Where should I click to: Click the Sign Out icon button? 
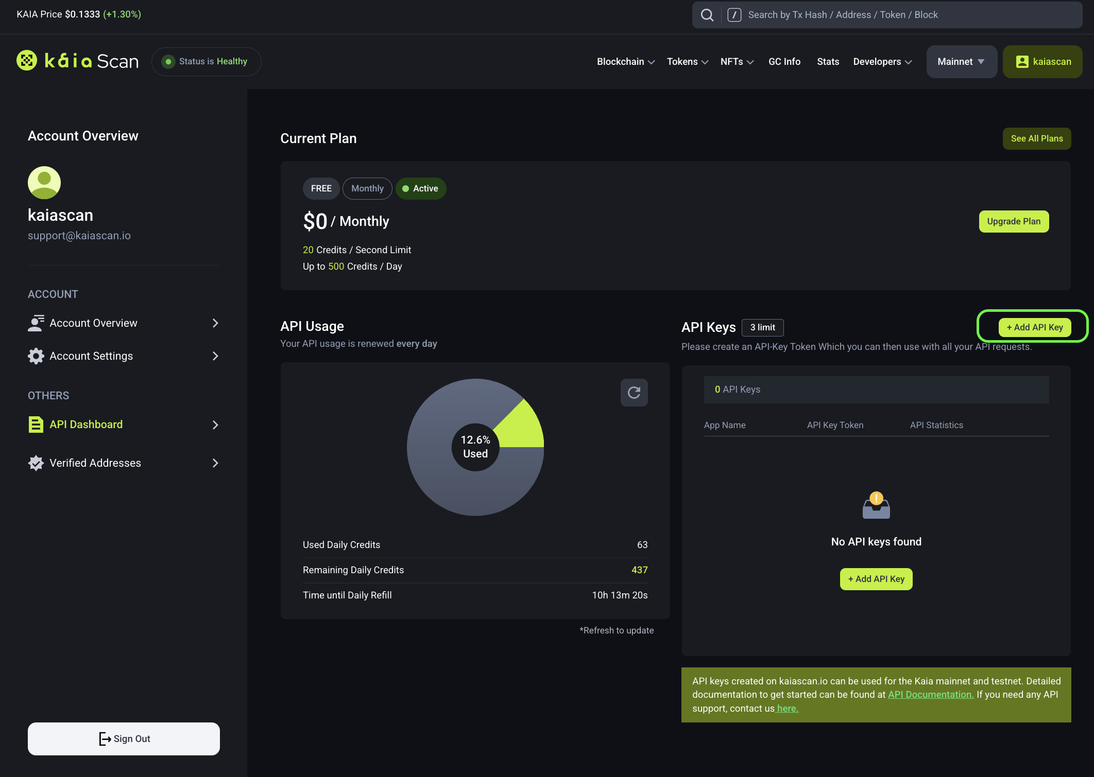coord(104,738)
